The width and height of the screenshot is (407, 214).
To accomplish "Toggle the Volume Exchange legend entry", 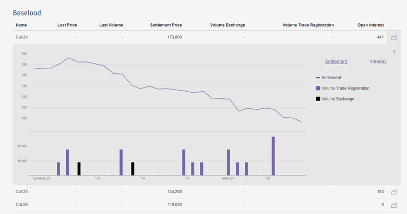I will 337,98.
